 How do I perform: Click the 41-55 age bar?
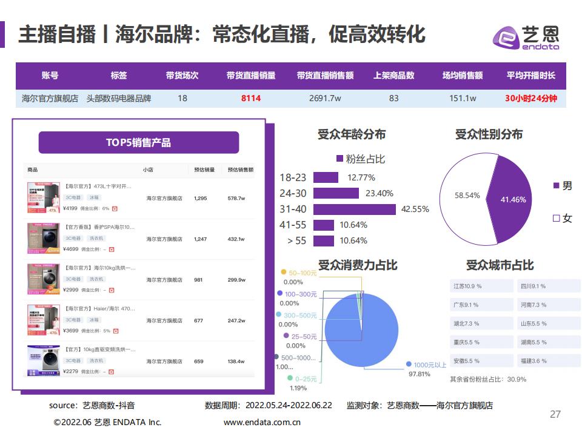(324, 225)
